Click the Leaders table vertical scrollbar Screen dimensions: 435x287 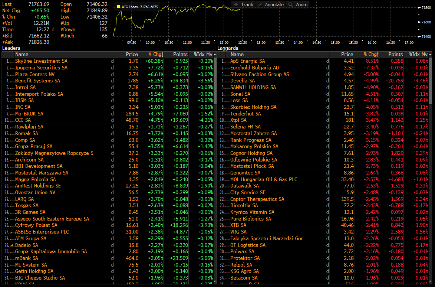[215, 82]
